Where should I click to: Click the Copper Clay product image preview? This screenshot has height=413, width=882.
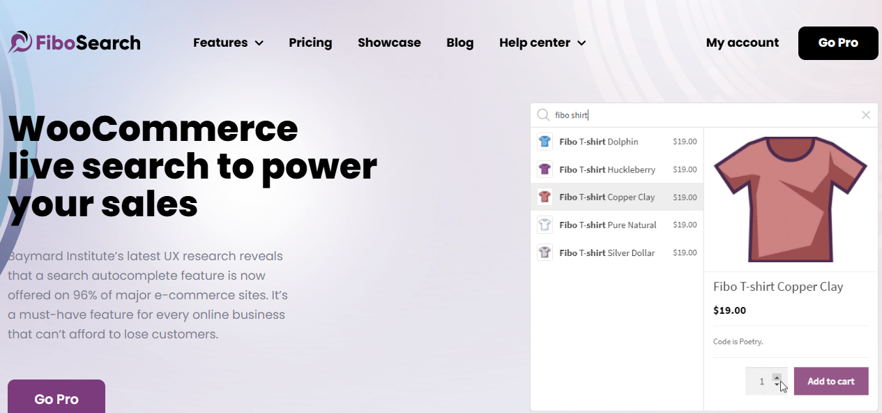tap(791, 197)
